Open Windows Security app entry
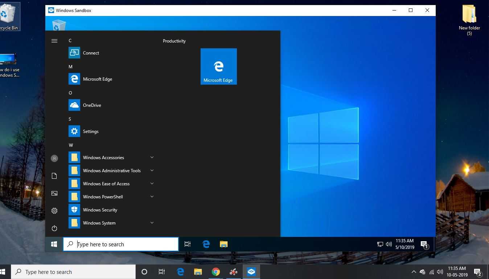The height and width of the screenshot is (279, 489). point(111,210)
